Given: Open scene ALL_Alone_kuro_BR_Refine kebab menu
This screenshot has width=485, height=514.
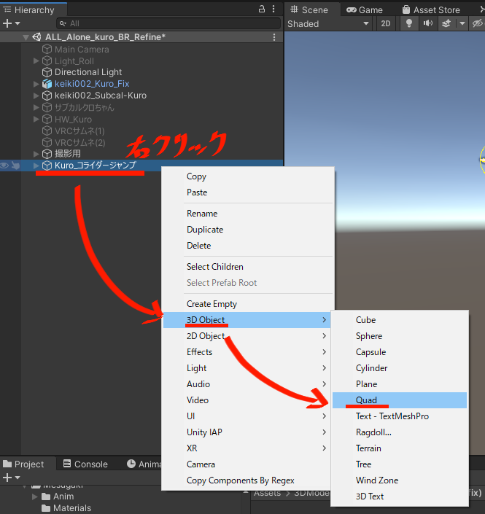Looking at the screenshot, I should 274,37.
